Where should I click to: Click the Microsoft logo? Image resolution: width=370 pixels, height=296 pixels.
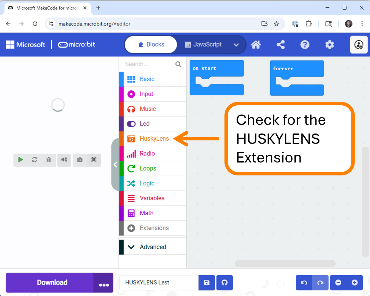pyautogui.click(x=26, y=45)
